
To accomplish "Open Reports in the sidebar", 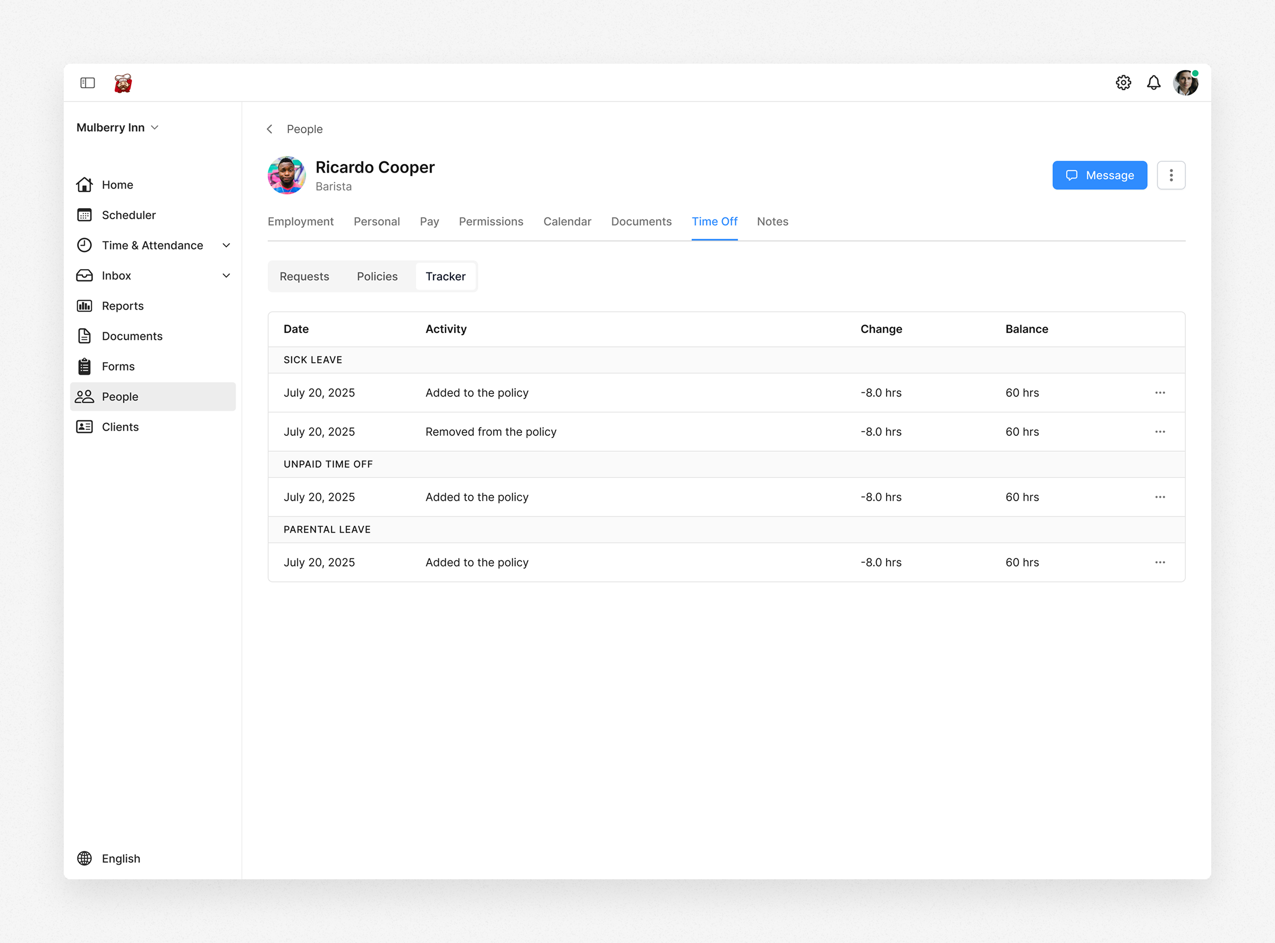I will pyautogui.click(x=152, y=305).
